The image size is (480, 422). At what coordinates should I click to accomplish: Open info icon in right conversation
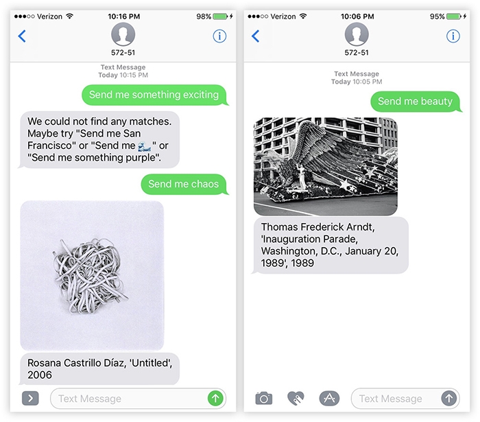coord(453,36)
